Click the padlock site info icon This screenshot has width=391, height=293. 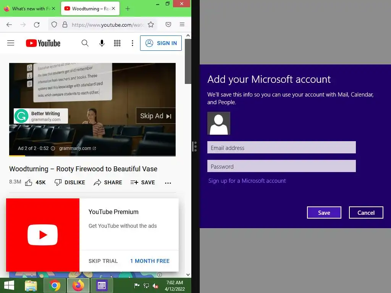(65, 24)
